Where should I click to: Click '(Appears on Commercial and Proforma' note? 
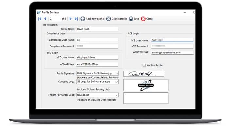tap(98, 77)
